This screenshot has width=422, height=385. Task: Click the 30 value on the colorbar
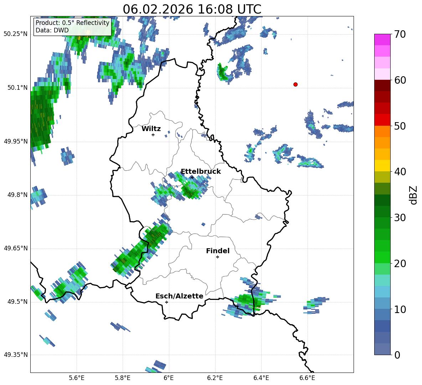tap(400, 218)
